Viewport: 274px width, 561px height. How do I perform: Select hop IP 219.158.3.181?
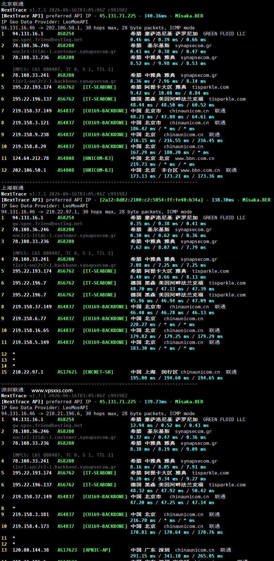click(31, 514)
